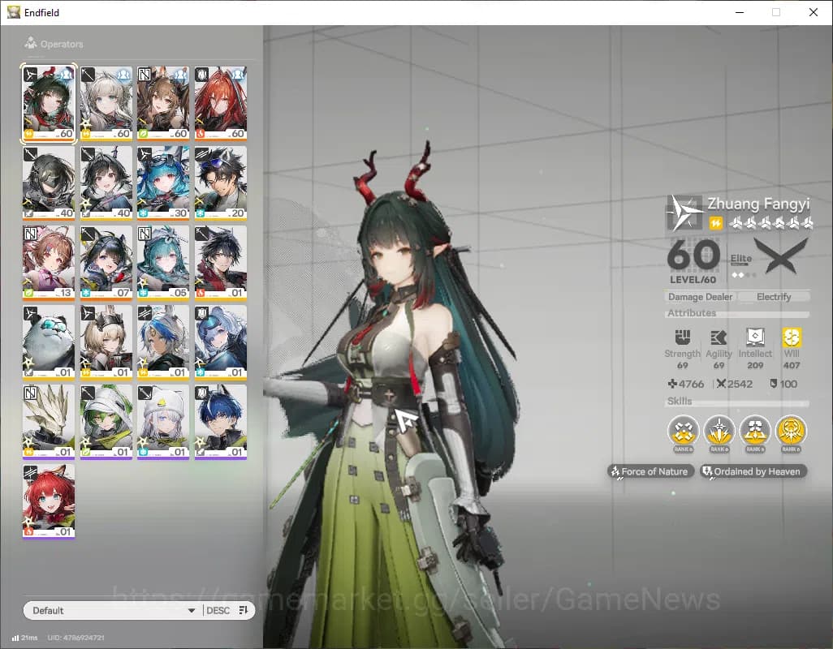Select the masked dark-haired level 40 operator
Image resolution: width=833 pixels, height=649 pixels.
click(x=49, y=183)
